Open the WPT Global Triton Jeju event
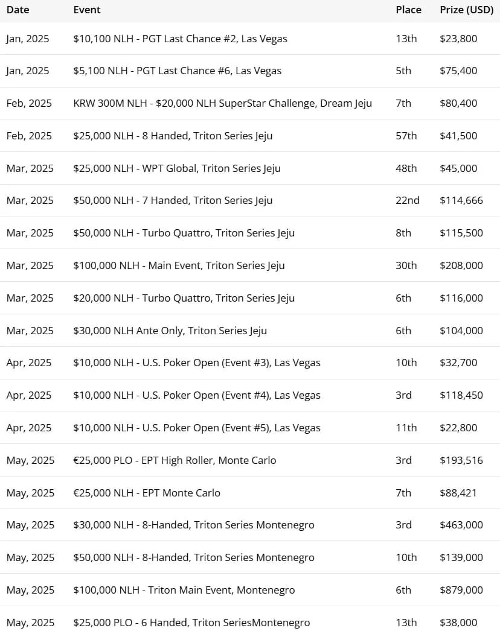 click(176, 168)
